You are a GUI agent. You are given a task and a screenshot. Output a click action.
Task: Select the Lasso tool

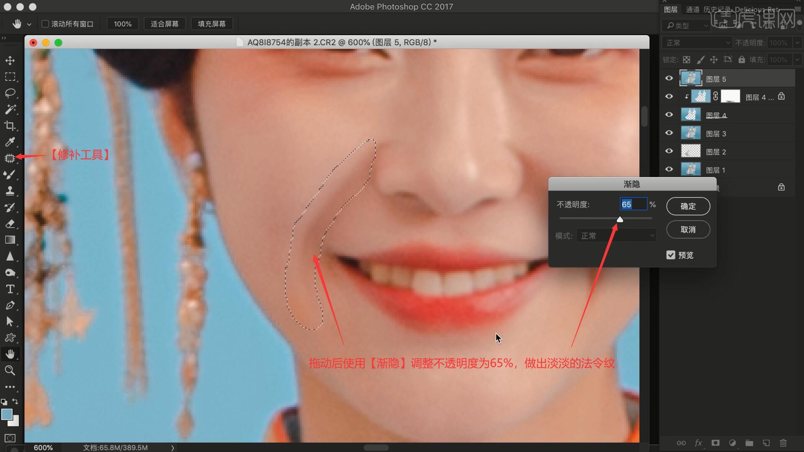point(10,93)
